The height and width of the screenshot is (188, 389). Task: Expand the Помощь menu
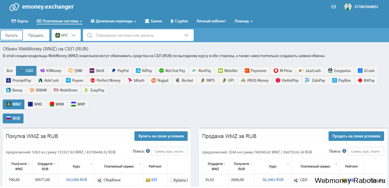tap(244, 21)
